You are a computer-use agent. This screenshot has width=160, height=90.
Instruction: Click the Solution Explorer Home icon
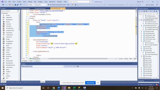144,11
